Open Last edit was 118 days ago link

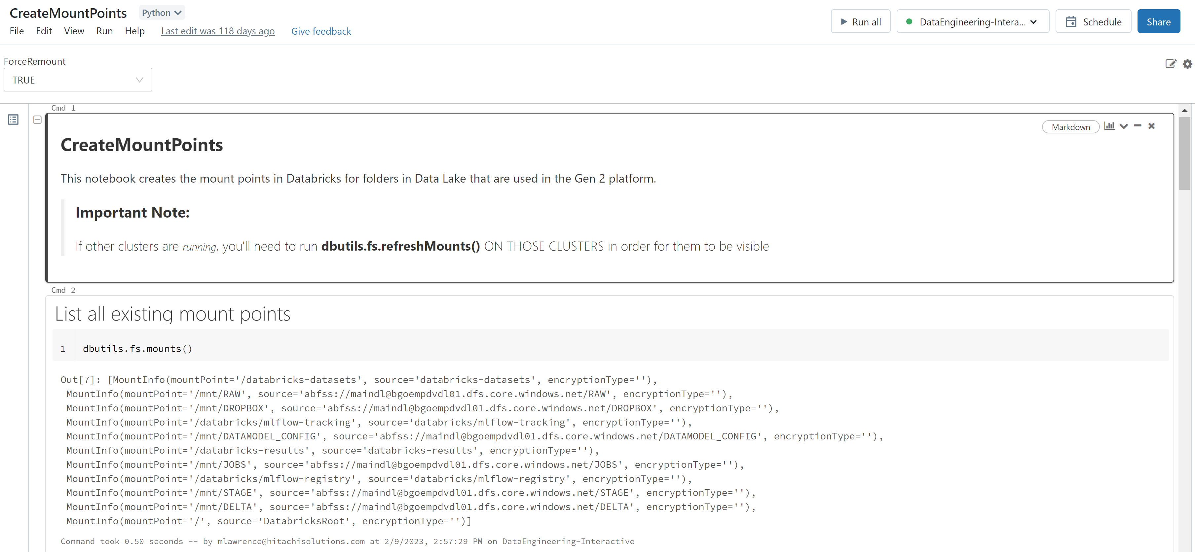point(218,31)
